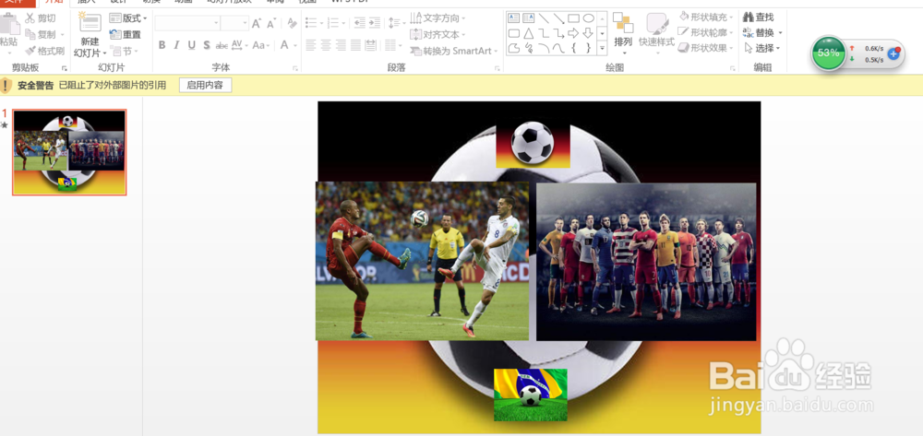
Task: Pick the elbow connector shape
Action: (544, 33)
